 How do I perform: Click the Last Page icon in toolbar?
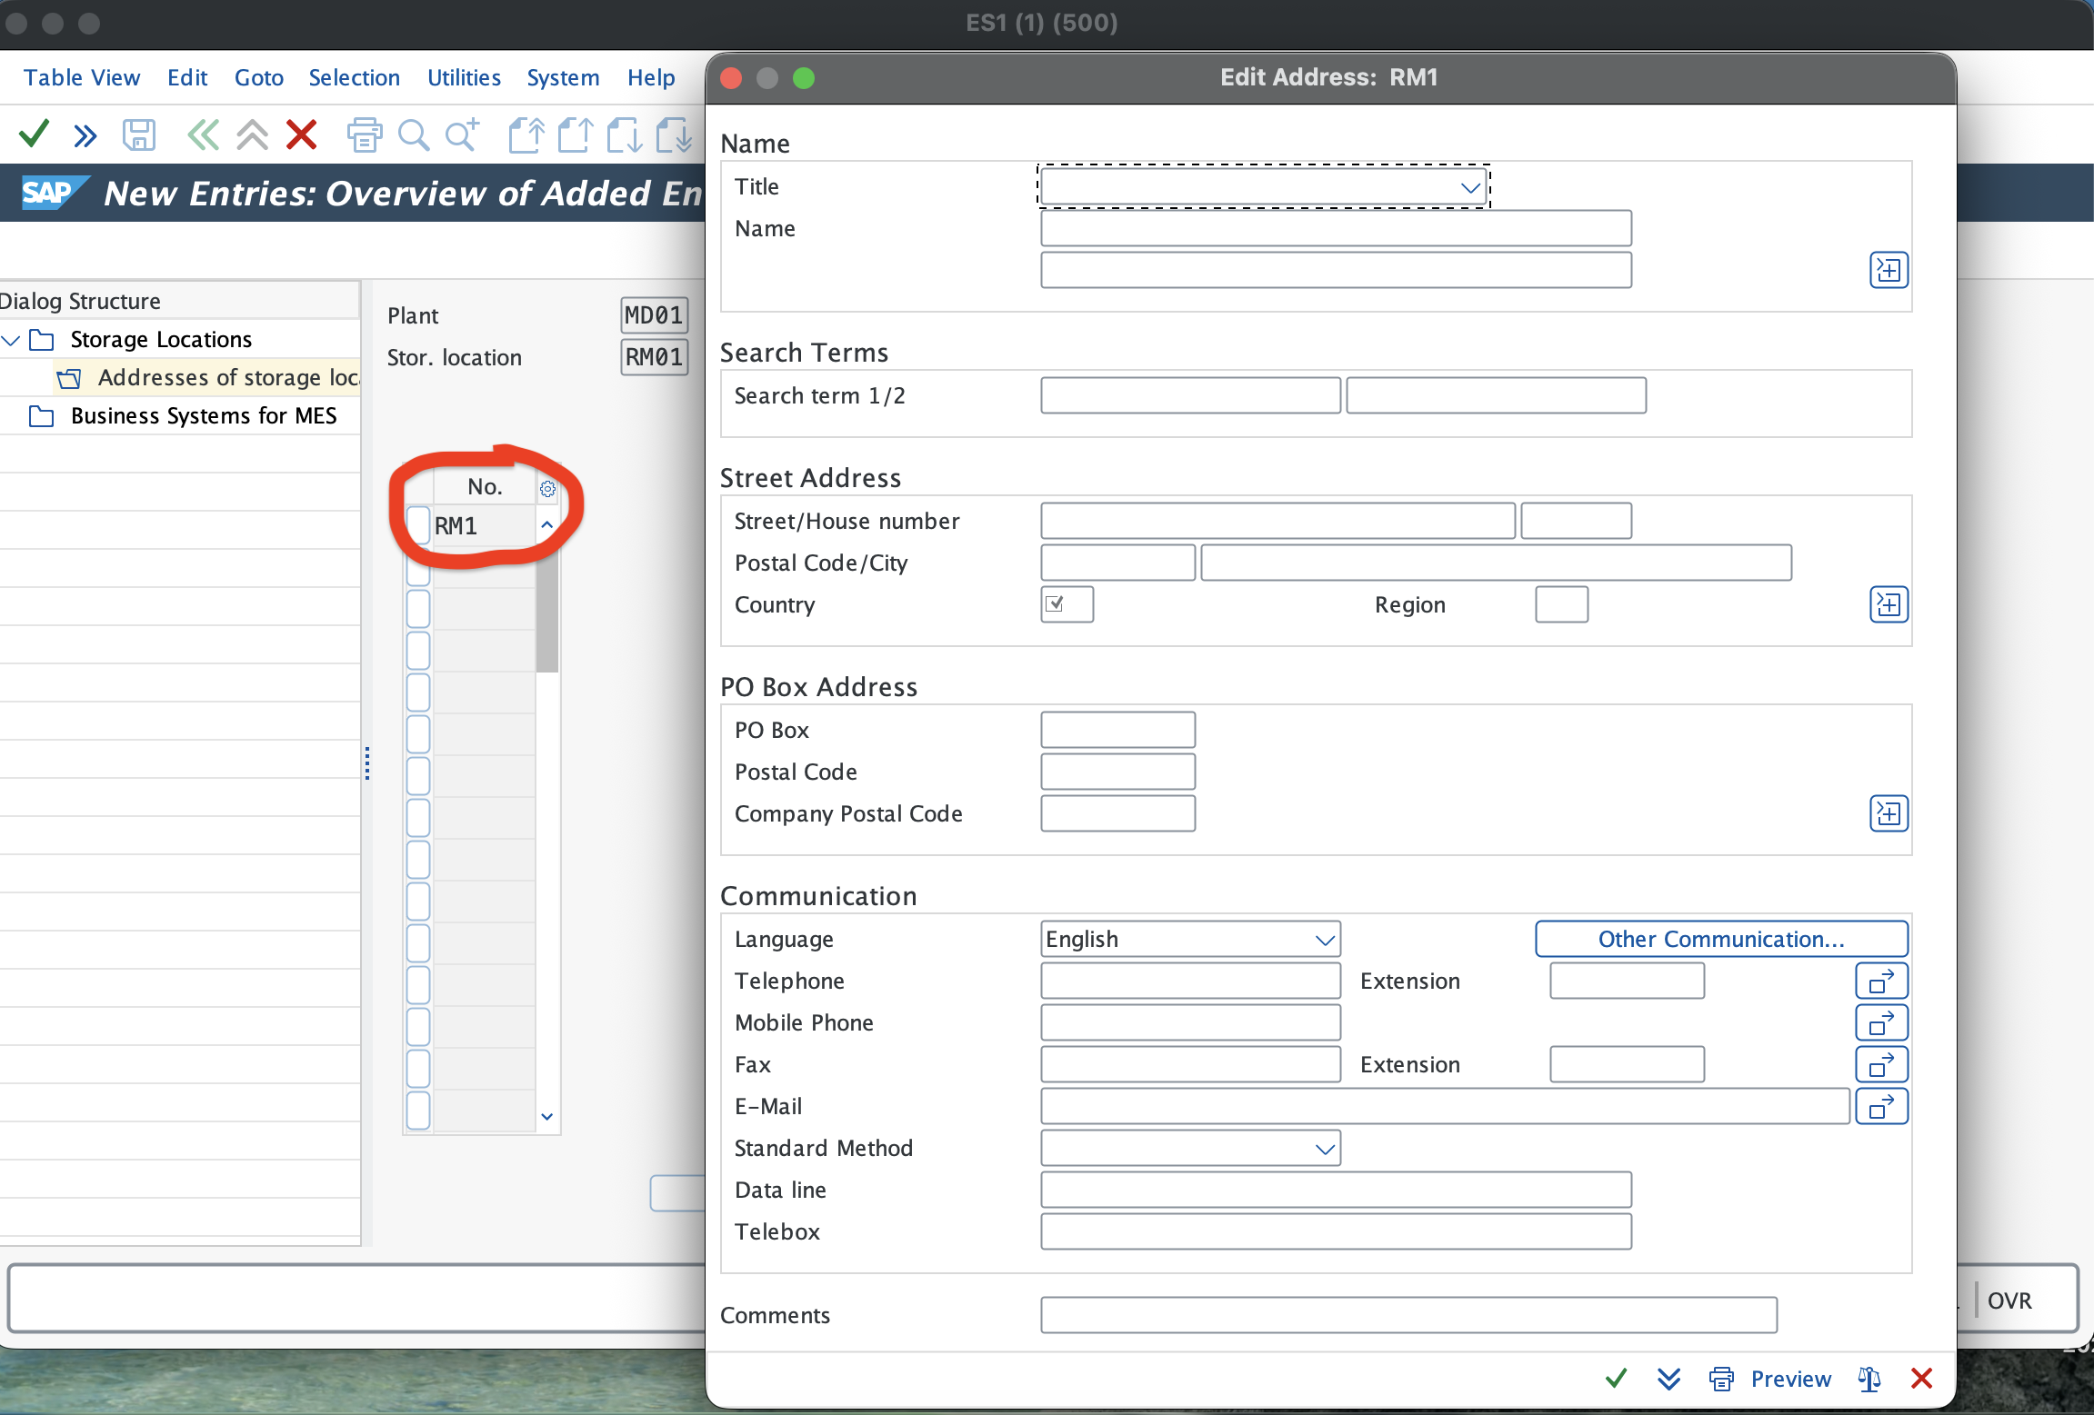[x=674, y=135]
